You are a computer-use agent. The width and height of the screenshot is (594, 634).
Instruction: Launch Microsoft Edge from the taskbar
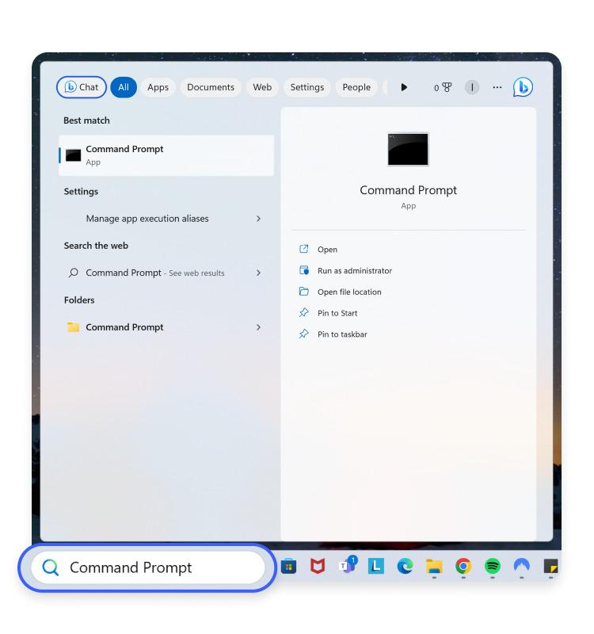click(405, 566)
